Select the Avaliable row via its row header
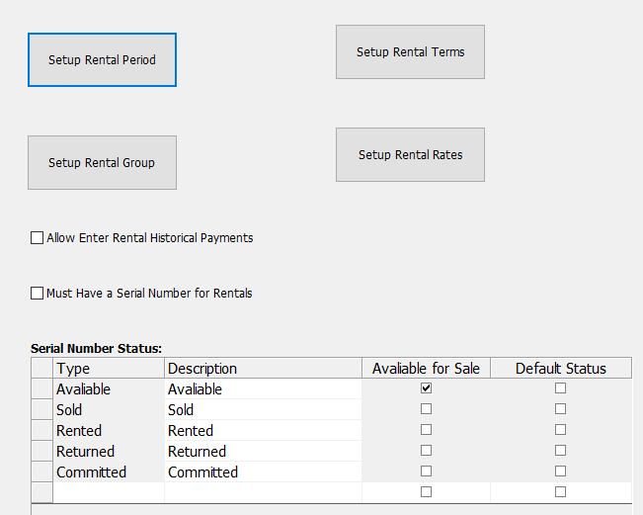This screenshot has width=643, height=515. point(41,389)
